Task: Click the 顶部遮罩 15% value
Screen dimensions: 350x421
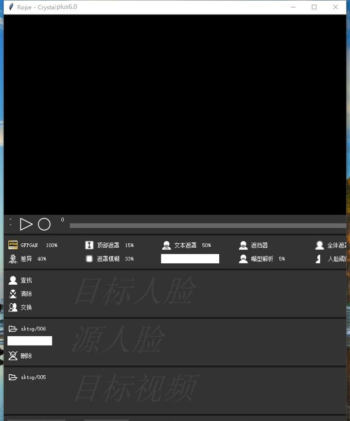Action: tap(129, 245)
